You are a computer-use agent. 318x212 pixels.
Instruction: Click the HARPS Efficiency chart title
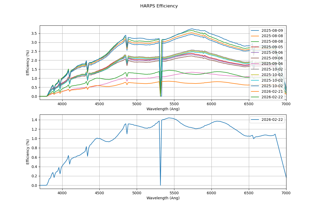tap(159, 6)
